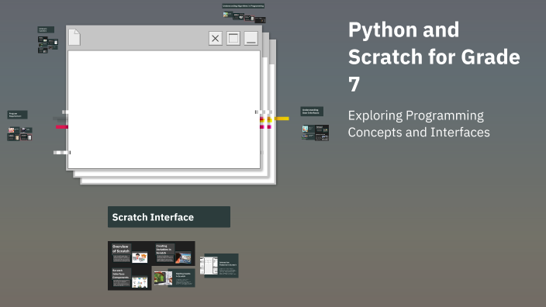Click the minimize underscore icon in window graphic
This screenshot has height=307, width=546.
pyautogui.click(x=251, y=38)
